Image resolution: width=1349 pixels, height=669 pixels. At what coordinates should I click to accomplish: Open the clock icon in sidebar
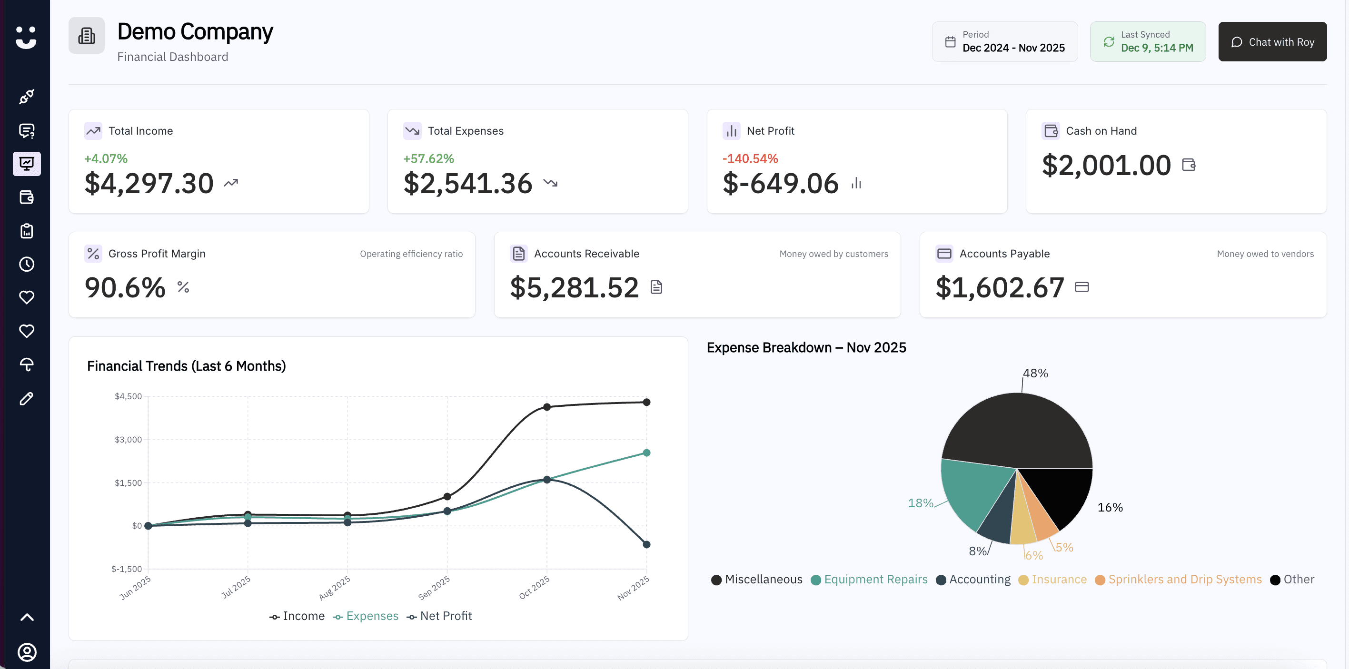(27, 265)
